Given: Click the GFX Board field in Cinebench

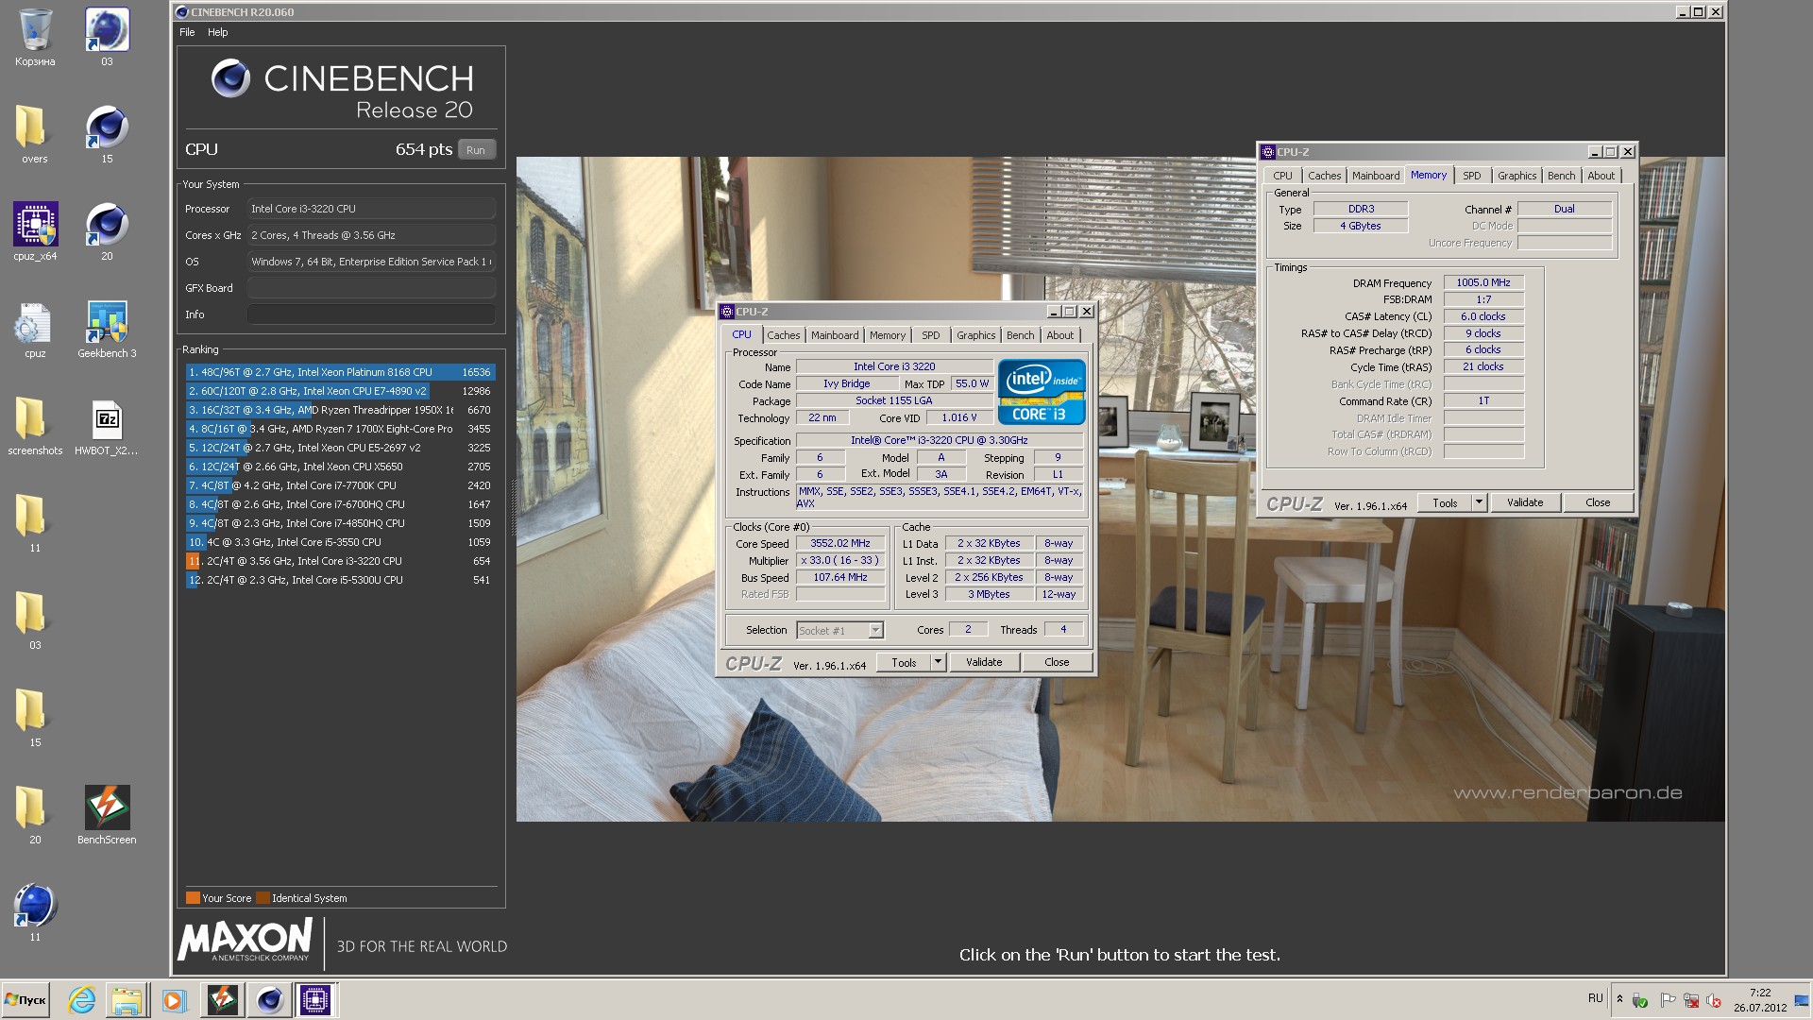Looking at the screenshot, I should 371,288.
